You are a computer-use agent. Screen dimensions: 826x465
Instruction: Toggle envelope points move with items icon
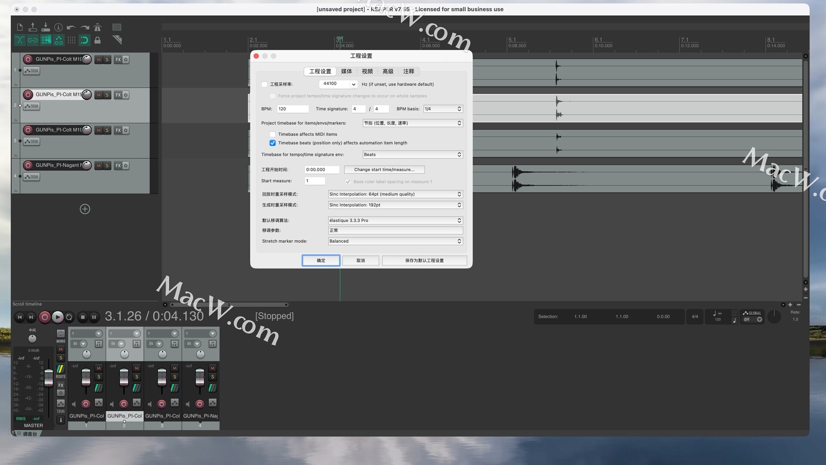tap(59, 40)
